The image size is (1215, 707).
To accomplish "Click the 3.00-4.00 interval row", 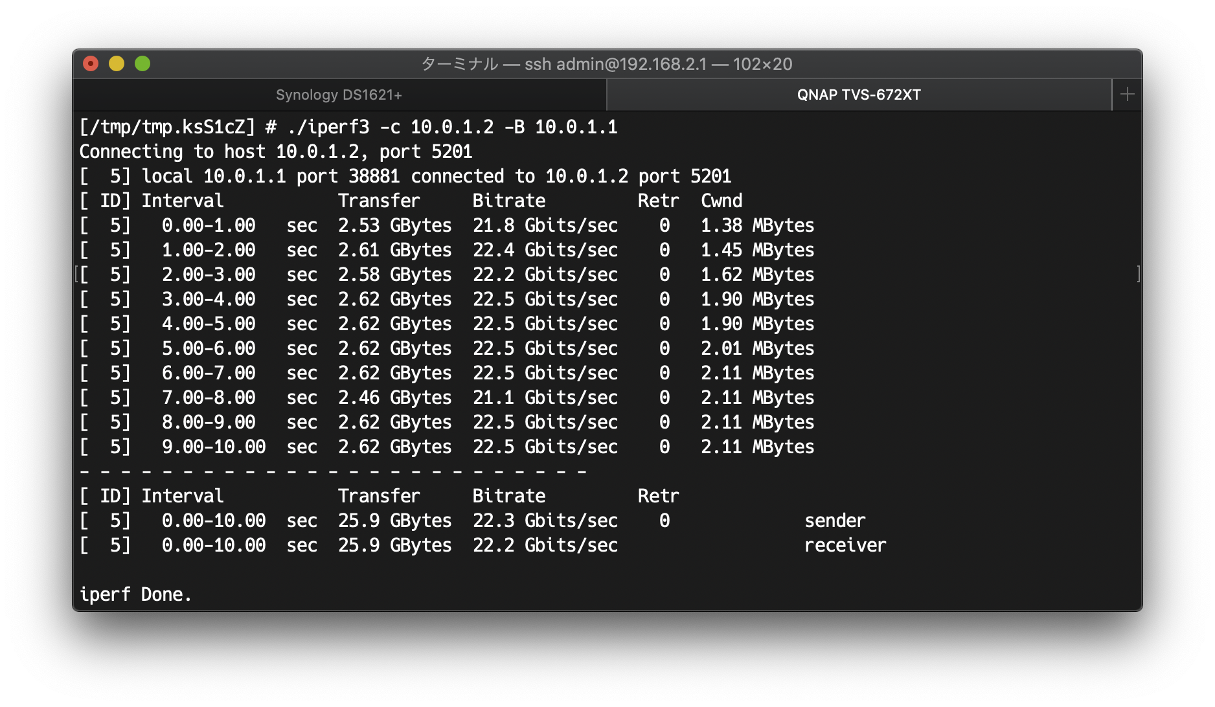I will coord(447,299).
